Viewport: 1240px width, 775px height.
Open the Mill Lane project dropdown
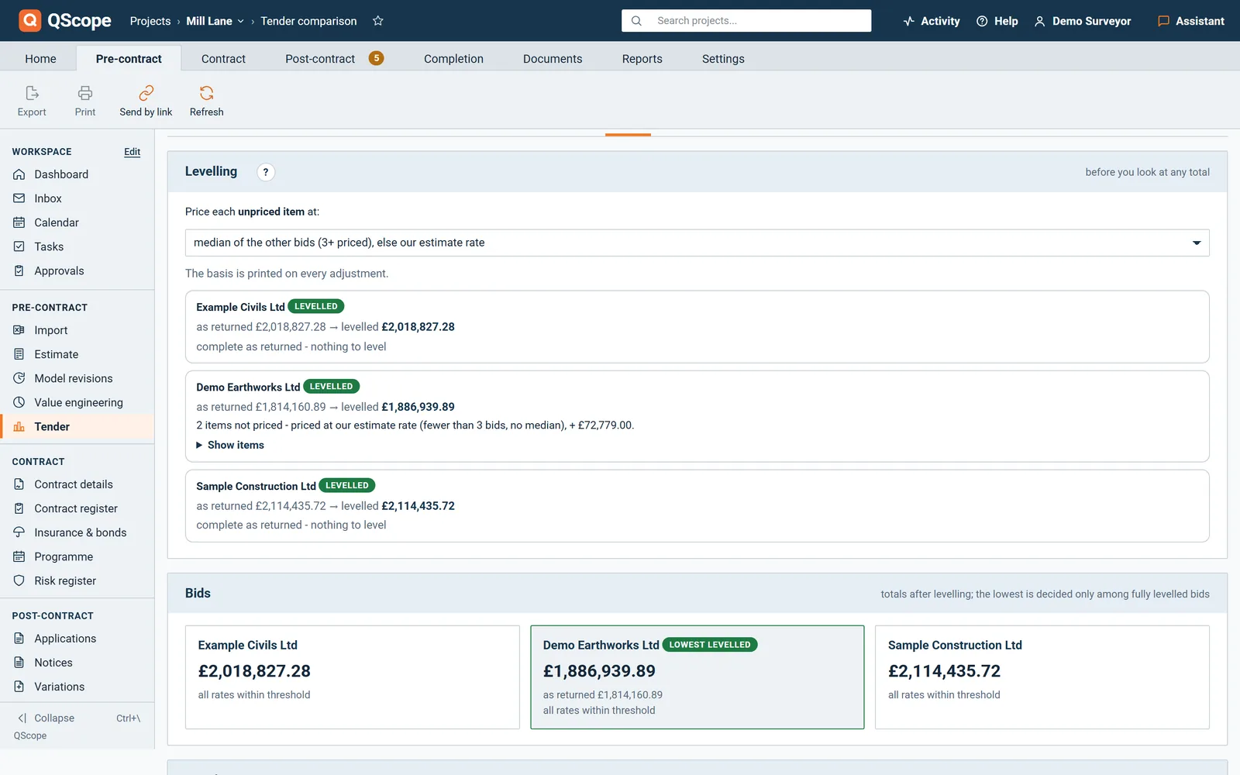click(x=215, y=21)
